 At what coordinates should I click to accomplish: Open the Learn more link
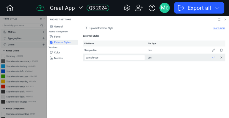tap(219, 28)
